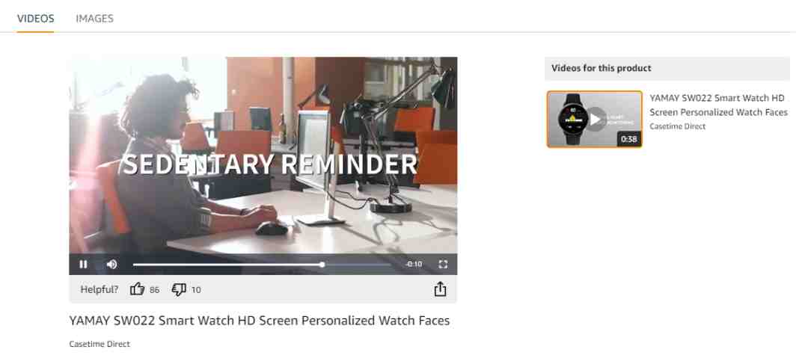Image resolution: width=808 pixels, height=364 pixels.
Task: Click the video progress bar handle
Action: pos(322,265)
